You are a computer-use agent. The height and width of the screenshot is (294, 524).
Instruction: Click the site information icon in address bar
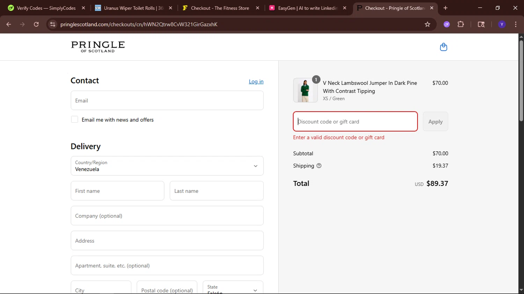tap(53, 24)
